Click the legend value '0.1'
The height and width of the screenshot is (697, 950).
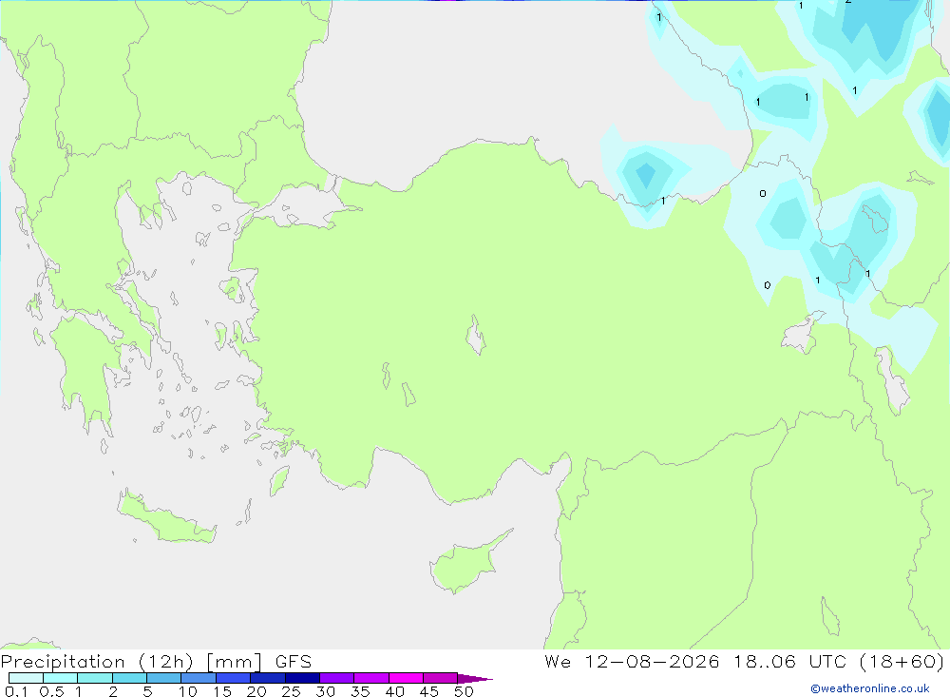[x=16, y=691]
